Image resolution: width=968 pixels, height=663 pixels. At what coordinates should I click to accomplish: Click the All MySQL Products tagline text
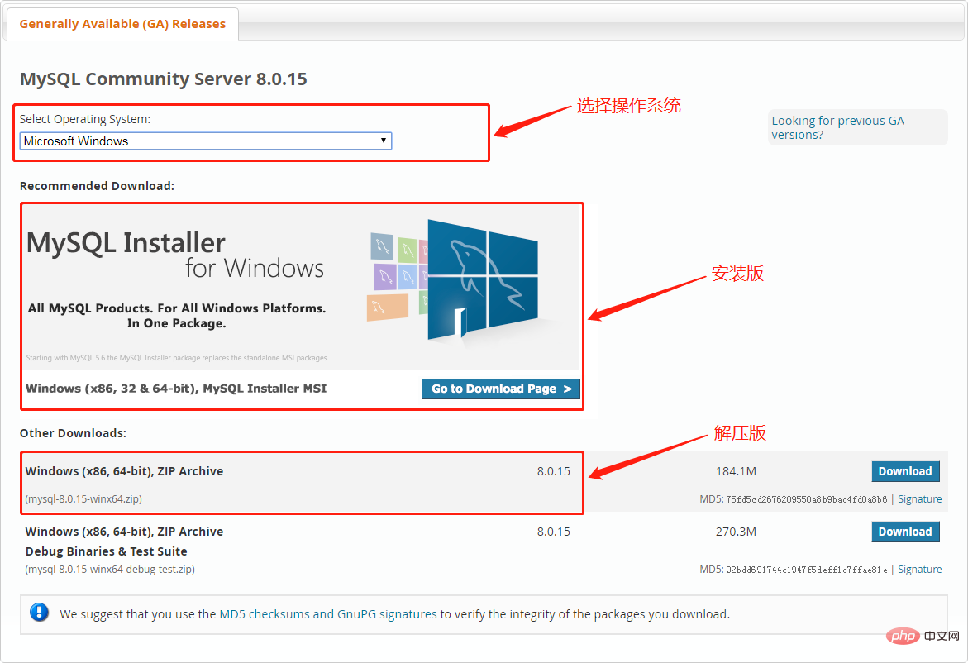click(x=177, y=316)
